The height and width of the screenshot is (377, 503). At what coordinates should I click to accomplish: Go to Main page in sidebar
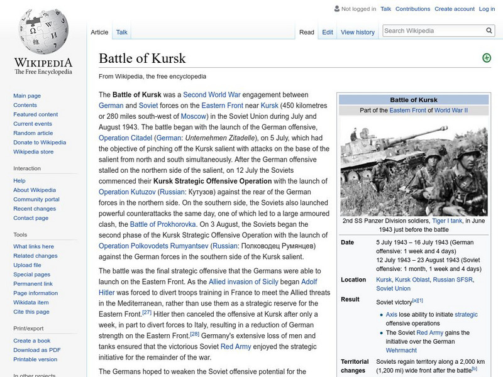pos(27,96)
